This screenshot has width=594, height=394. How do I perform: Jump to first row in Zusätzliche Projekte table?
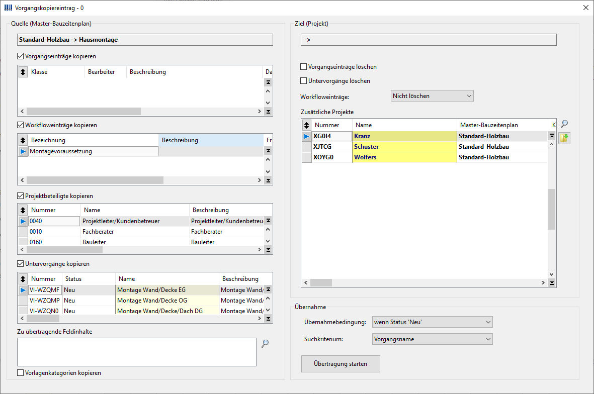pos(552,136)
